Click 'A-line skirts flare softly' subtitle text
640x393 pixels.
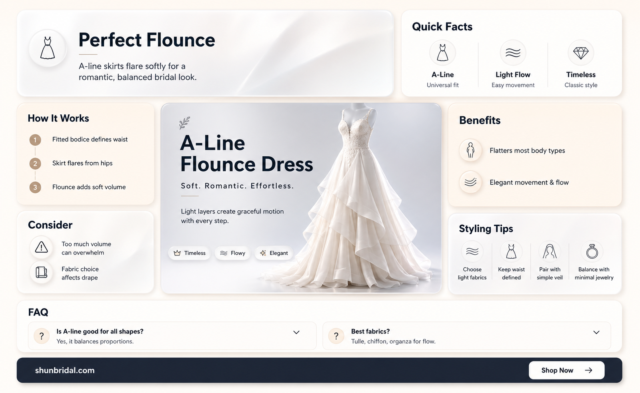pos(138,72)
